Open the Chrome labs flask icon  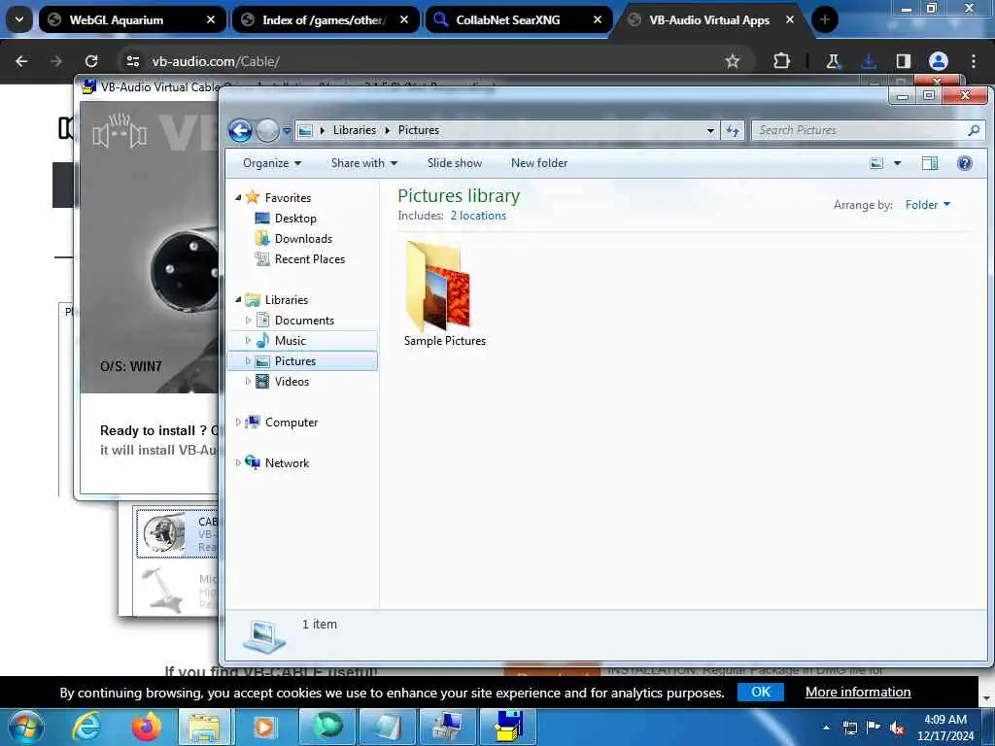[x=833, y=61]
